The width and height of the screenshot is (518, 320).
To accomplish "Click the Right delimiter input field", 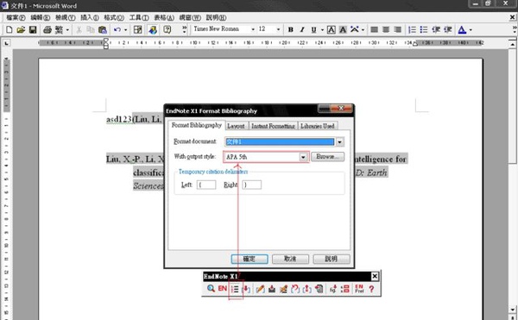I will point(252,185).
